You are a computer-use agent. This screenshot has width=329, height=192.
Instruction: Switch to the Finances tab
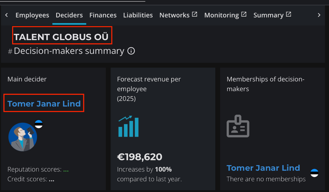pyautogui.click(x=103, y=15)
